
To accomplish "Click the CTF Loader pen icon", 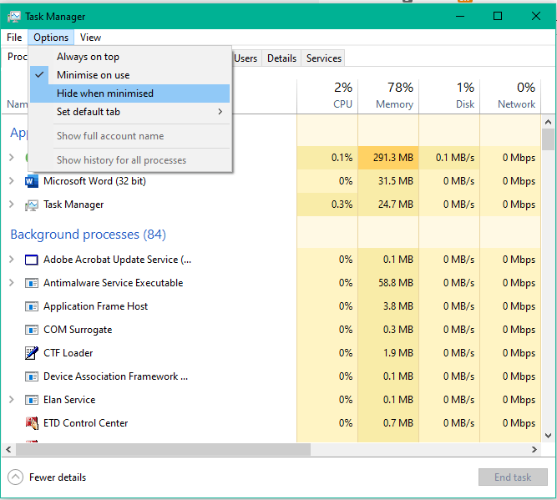I will click(31, 353).
